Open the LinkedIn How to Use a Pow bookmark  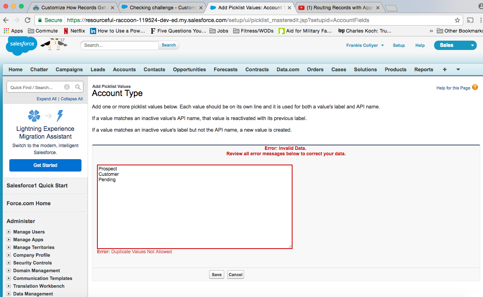(x=118, y=31)
